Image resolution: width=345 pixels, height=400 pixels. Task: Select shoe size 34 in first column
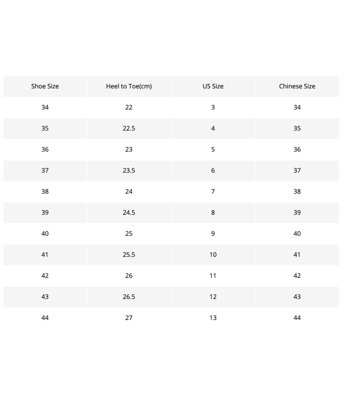coord(45,107)
